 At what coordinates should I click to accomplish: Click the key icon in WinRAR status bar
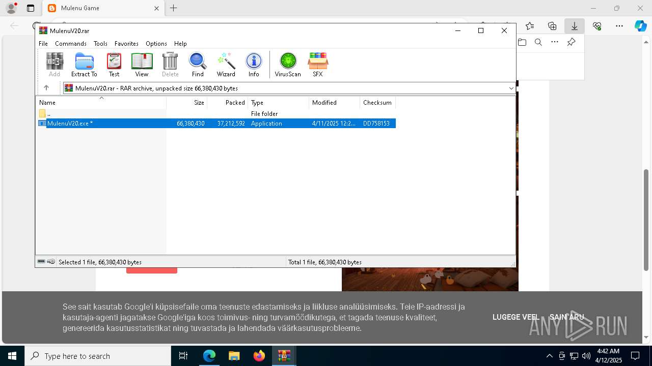click(51, 261)
